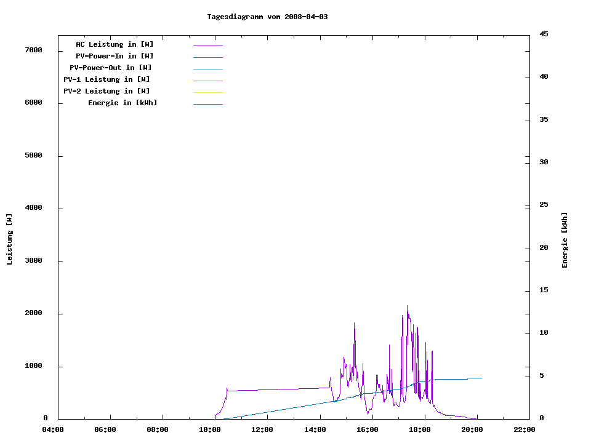Click the blue PV-Power-Out line sample
591x443 pixels.
click(x=207, y=69)
